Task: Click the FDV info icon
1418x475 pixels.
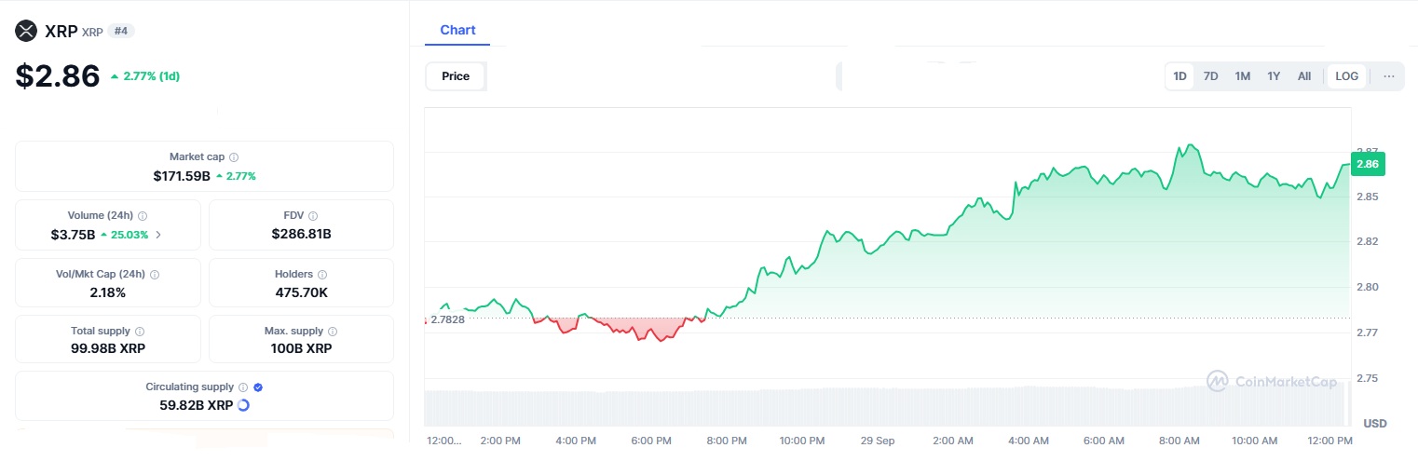Action: click(x=313, y=216)
